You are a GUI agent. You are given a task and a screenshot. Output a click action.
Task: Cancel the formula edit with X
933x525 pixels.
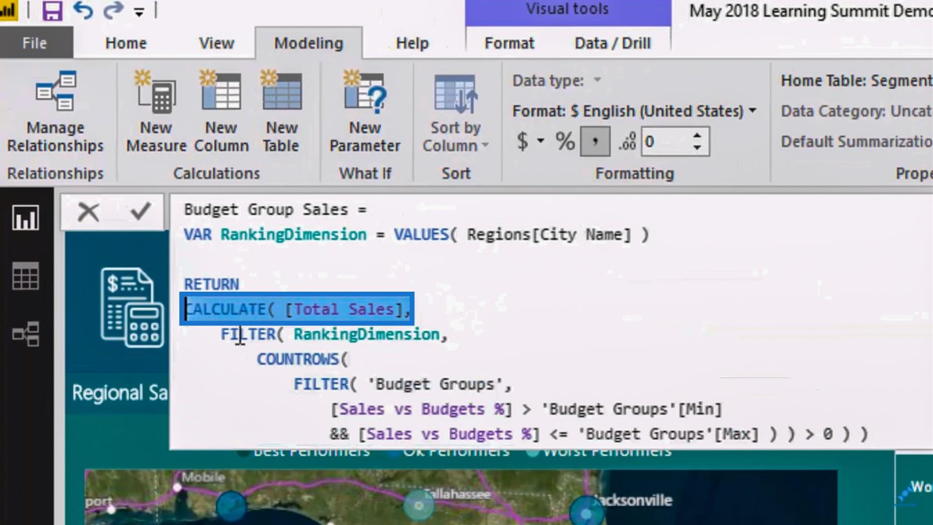click(88, 212)
